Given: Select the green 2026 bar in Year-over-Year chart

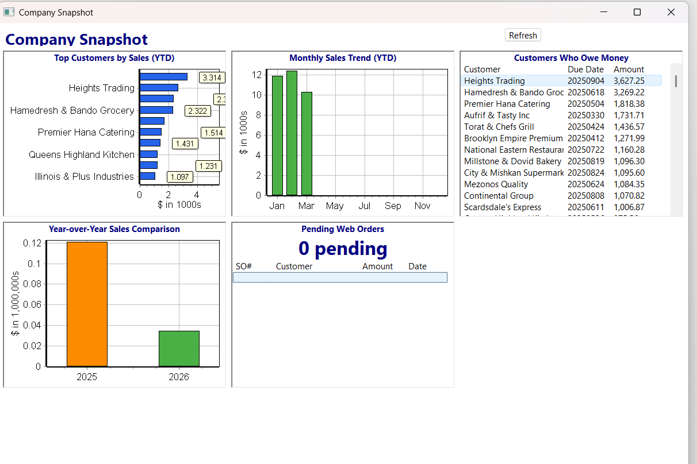Looking at the screenshot, I should point(179,347).
